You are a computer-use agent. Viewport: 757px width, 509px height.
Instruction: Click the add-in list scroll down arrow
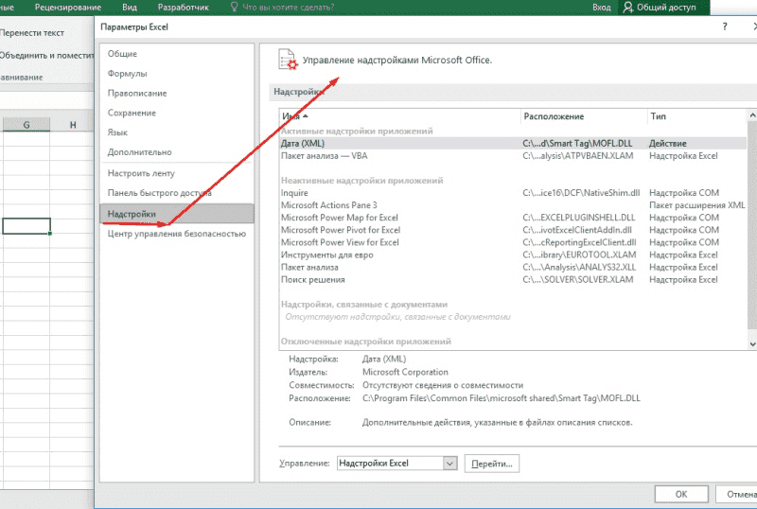(752, 343)
